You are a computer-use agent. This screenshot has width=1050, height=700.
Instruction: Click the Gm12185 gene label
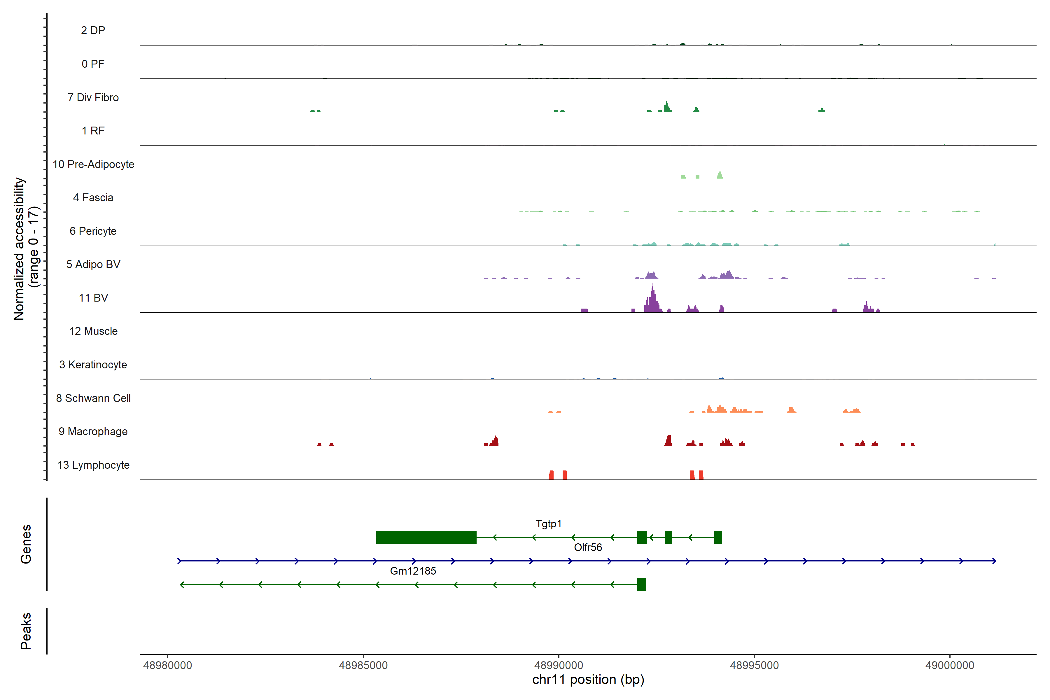click(x=413, y=571)
